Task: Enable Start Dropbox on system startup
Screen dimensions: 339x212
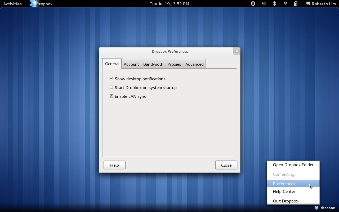Action: [111, 87]
